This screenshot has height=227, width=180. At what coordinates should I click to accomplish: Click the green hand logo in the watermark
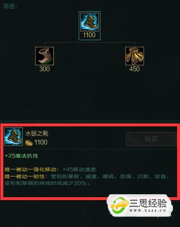pos(119,205)
